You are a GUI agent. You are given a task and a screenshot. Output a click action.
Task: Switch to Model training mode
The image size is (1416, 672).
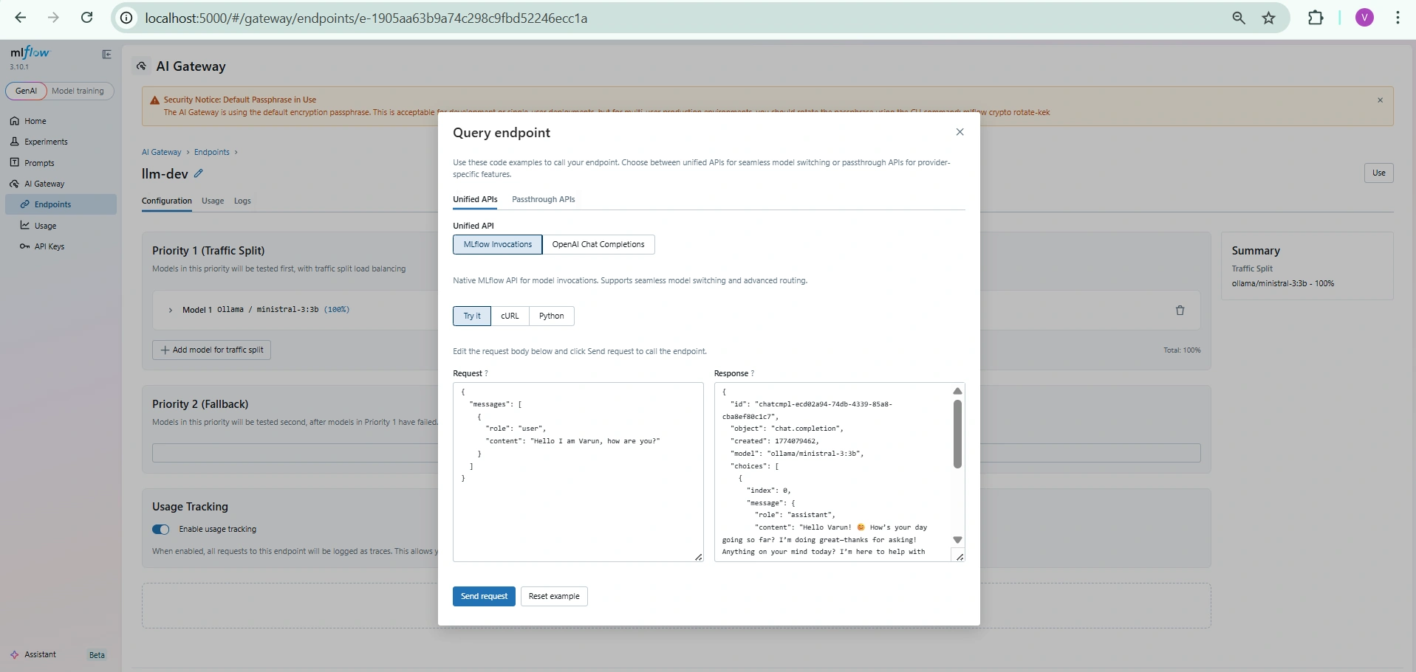tap(78, 91)
